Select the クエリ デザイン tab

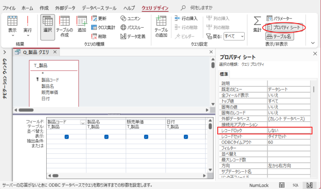pyautogui.click(x=155, y=8)
